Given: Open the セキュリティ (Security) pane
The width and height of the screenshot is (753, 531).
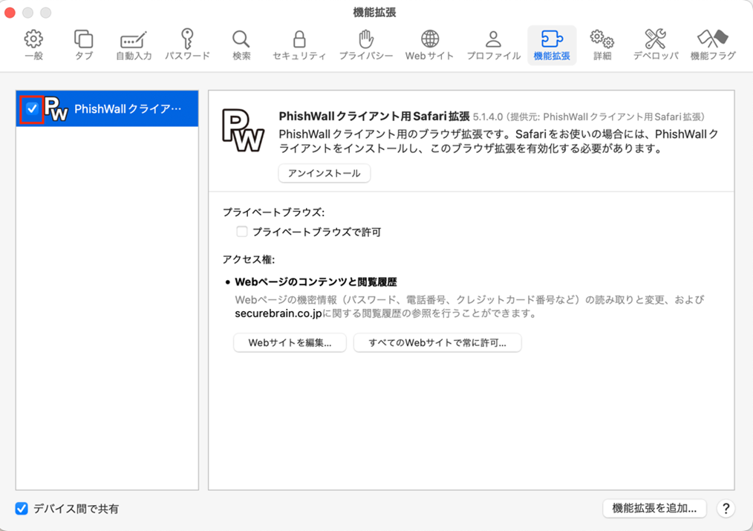Looking at the screenshot, I should pyautogui.click(x=299, y=45).
